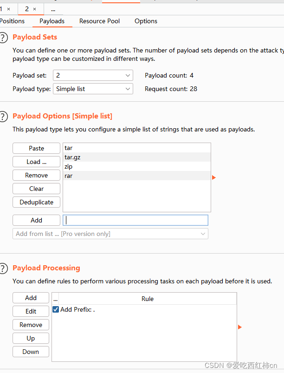284x373 pixels.
Task: Go to the Options tab
Action: [146, 21]
